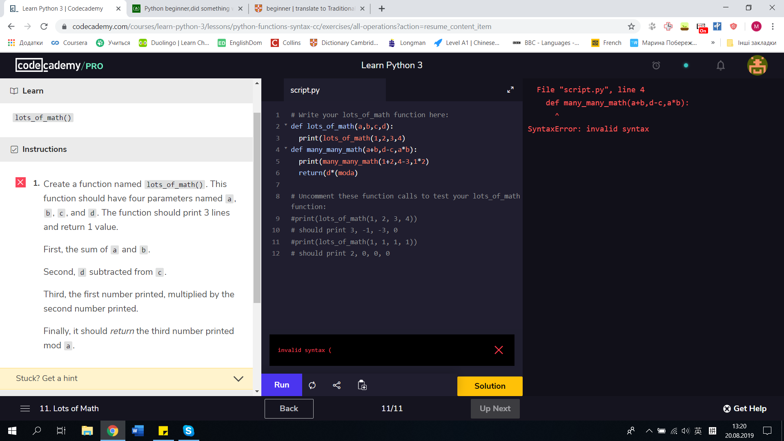The height and width of the screenshot is (441, 784).
Task: Fold the lots_of_math function at line 2
Action: tap(286, 125)
